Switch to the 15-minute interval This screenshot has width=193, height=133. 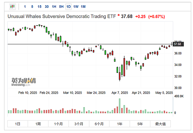tap(39, 7)
